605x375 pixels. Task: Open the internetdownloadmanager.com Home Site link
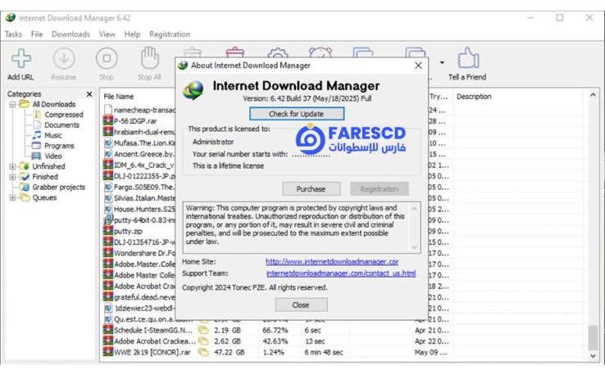[332, 262]
